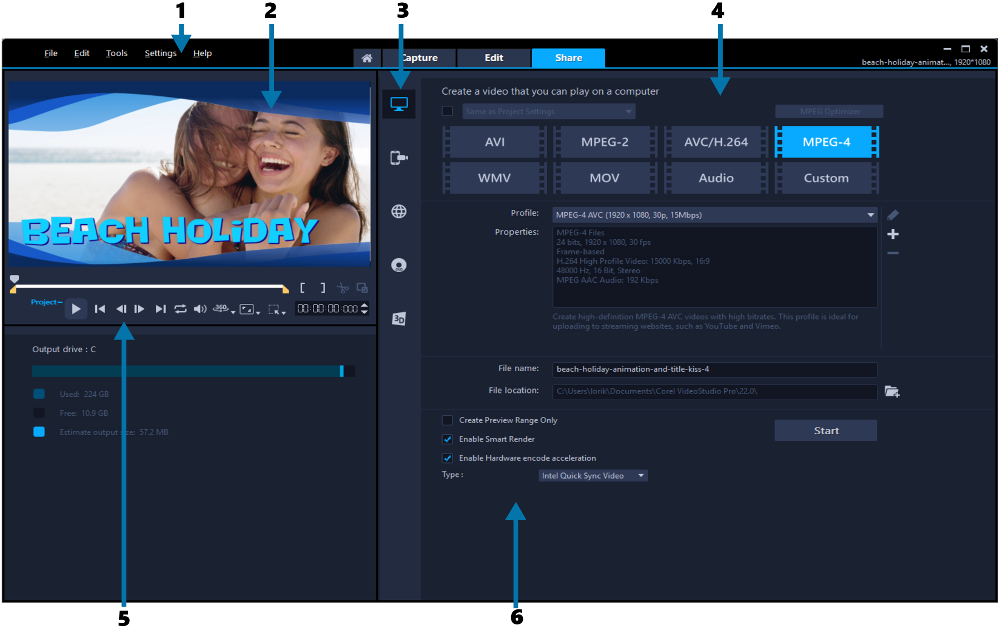Image resolution: width=1001 pixels, height=635 pixels.
Task: Uncheck Enable Hardware encode acceleration
Action: (448, 458)
